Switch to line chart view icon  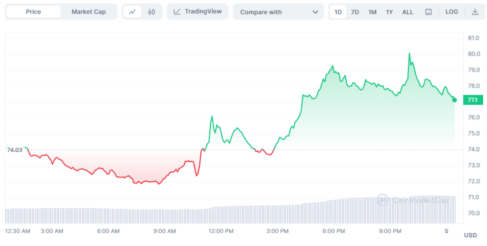pyautogui.click(x=132, y=12)
